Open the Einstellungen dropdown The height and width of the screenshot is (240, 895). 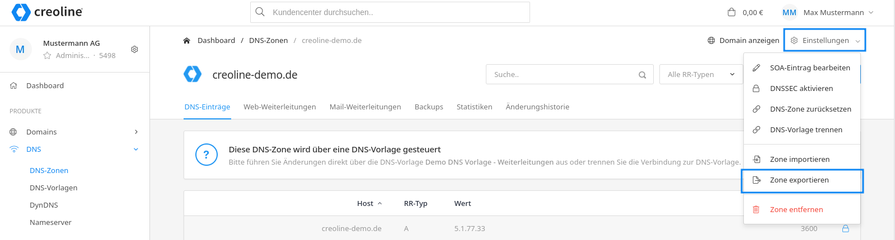click(824, 40)
